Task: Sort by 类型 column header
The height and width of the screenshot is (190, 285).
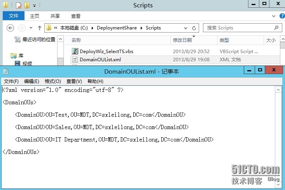Action: (x=224, y=40)
